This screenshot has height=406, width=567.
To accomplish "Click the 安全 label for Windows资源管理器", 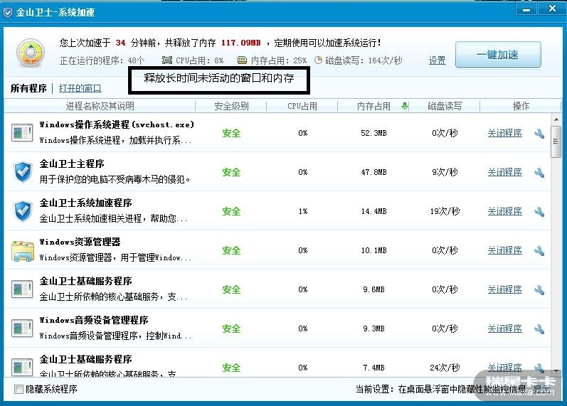I will point(231,250).
